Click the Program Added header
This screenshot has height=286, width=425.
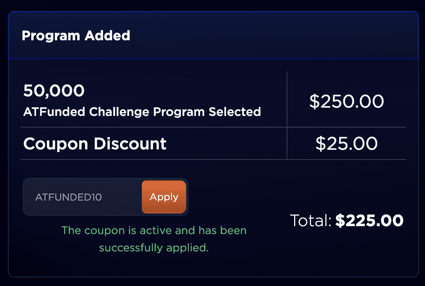(76, 36)
